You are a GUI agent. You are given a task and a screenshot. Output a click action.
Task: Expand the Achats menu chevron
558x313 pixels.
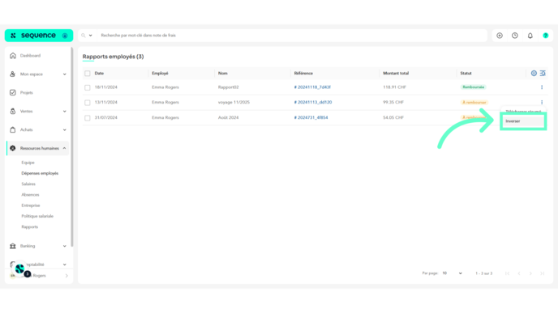pos(64,129)
